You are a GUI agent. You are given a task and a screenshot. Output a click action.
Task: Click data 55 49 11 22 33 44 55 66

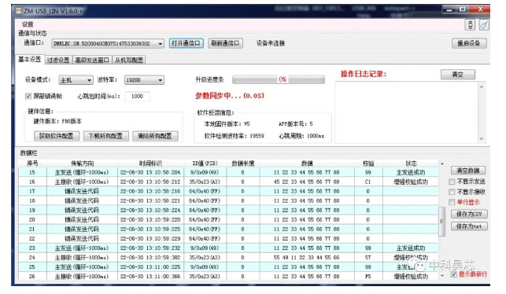[x=307, y=258]
